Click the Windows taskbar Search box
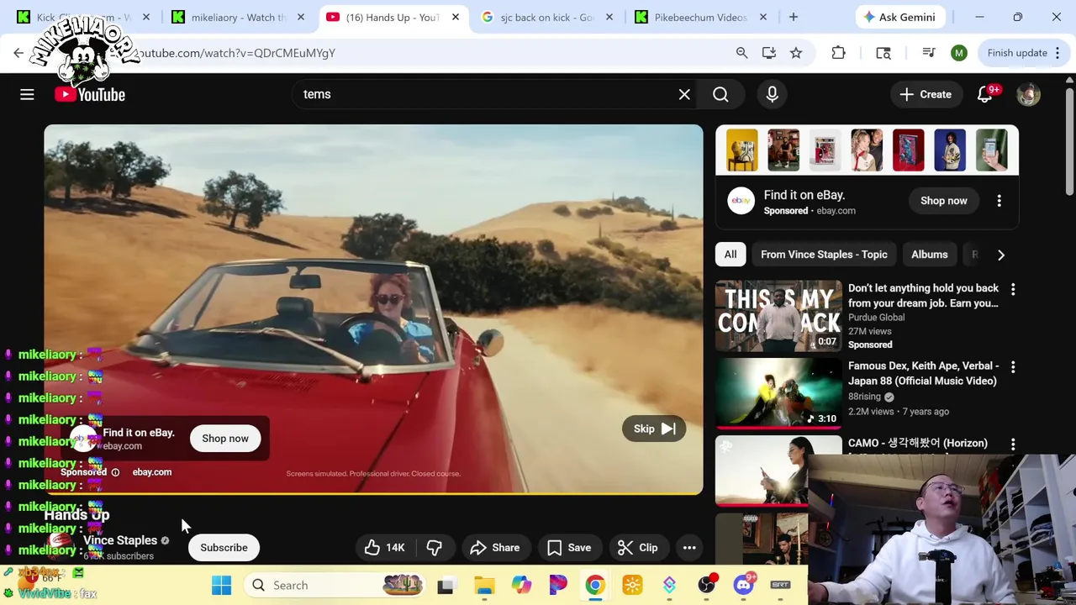The image size is (1076, 605). pos(336,585)
